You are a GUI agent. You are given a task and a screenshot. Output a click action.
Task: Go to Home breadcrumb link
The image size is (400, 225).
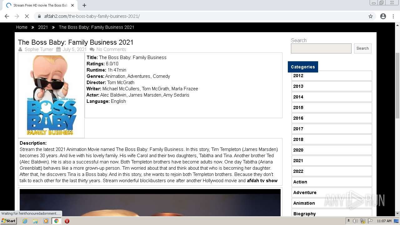coord(22,27)
